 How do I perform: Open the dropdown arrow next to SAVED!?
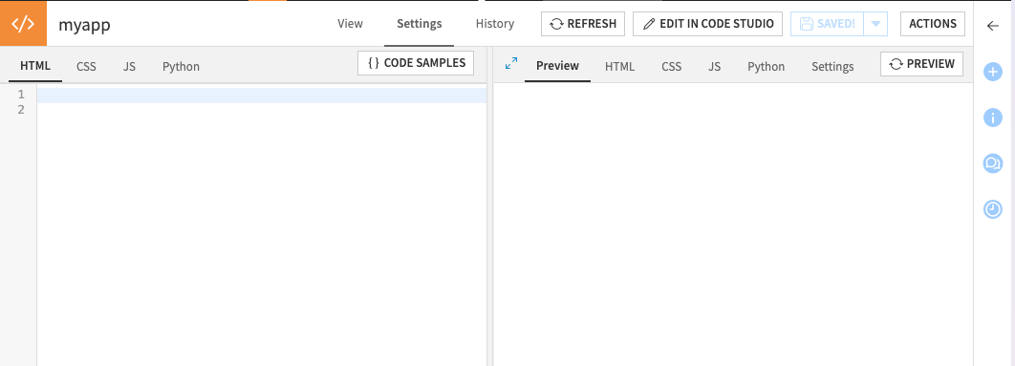pyautogui.click(x=875, y=24)
